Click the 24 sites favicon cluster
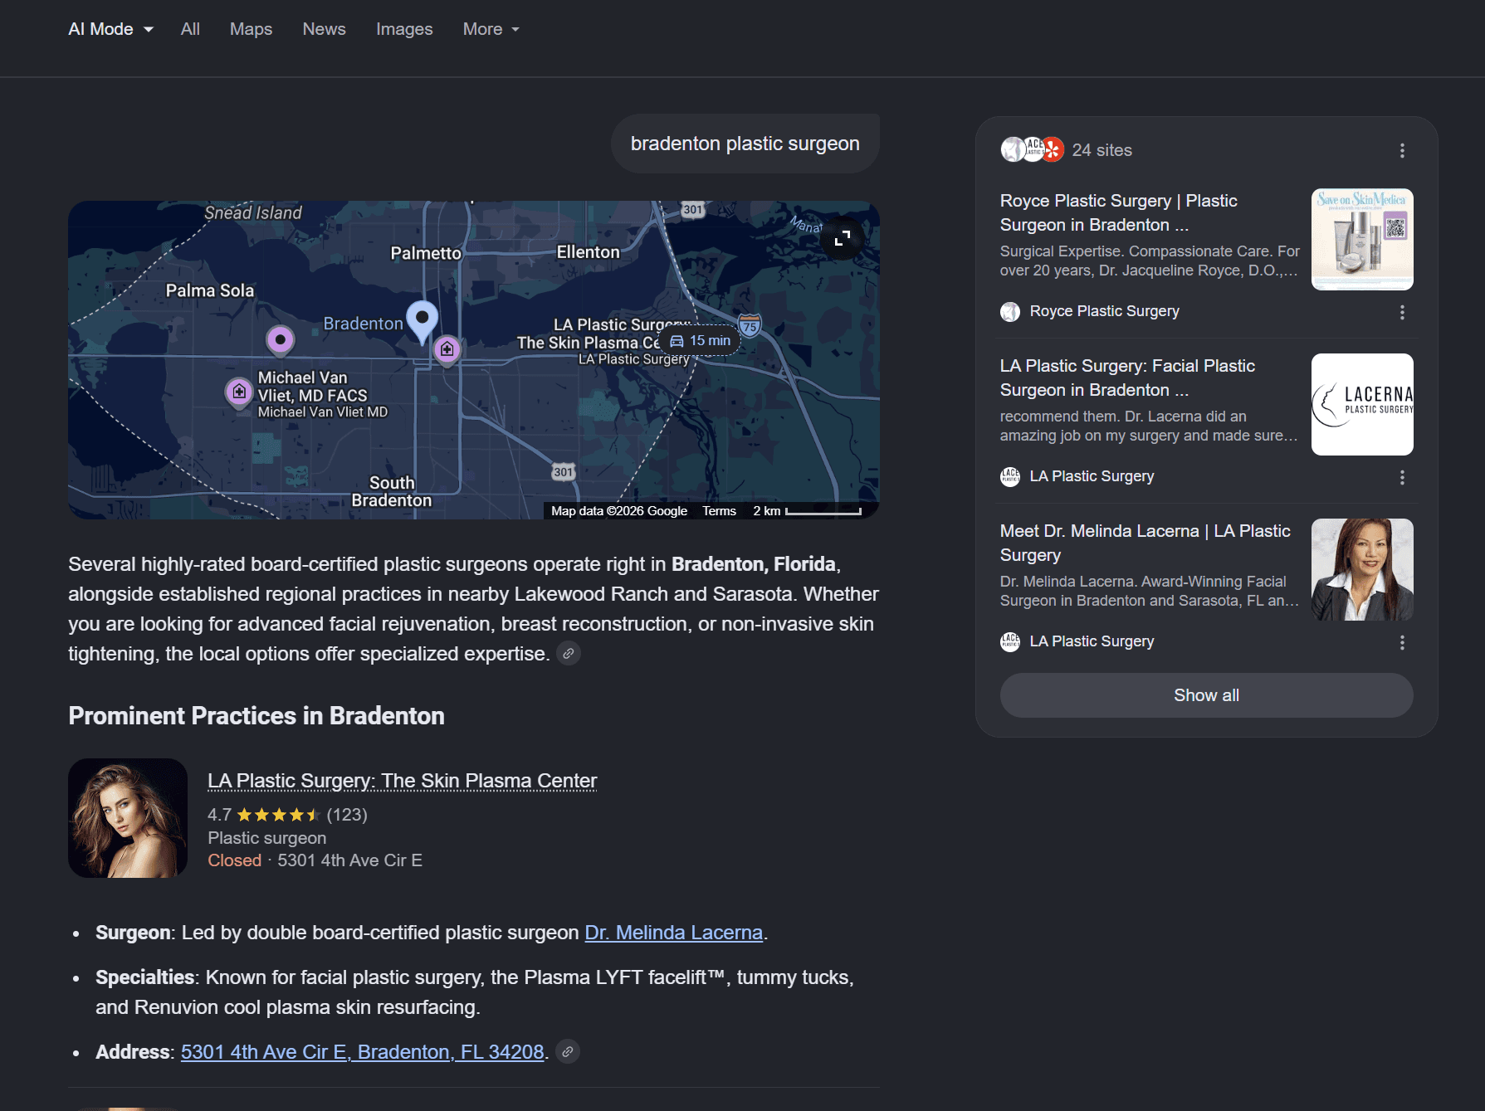This screenshot has height=1111, width=1485. point(1032,149)
